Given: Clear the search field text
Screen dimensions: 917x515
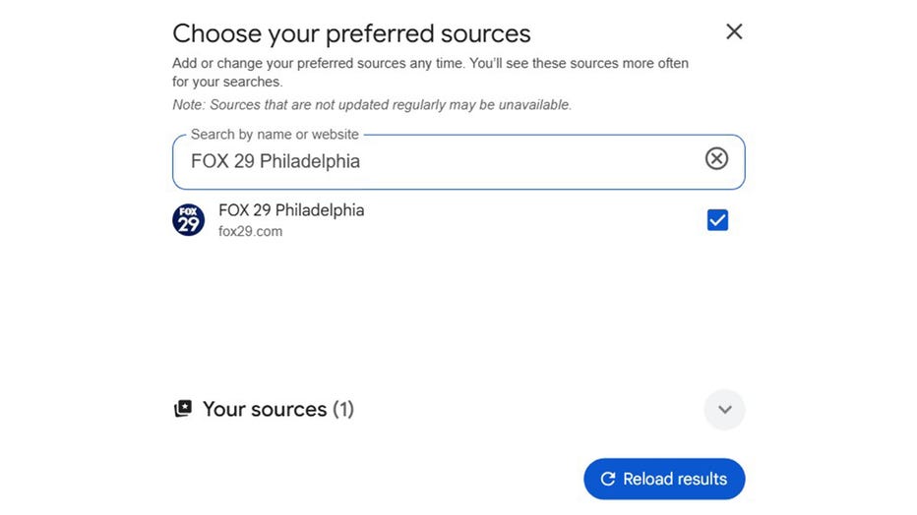Looking at the screenshot, I should click(x=716, y=158).
